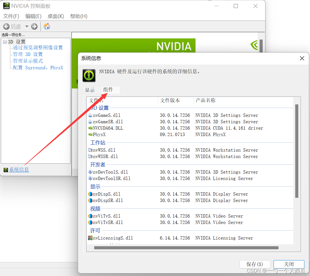
Task: Select the nvDispSR.dll file name
Action: click(108, 200)
